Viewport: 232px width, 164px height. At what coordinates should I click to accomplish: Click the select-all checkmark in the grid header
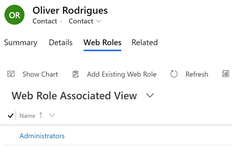coord(10,115)
